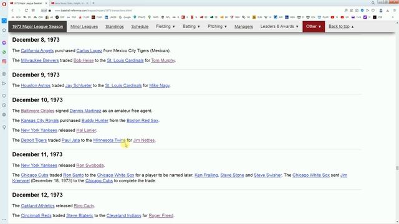Open WhatsApp in the Opera sidebar
This screenshot has width=399, height=224.
coord(4,52)
